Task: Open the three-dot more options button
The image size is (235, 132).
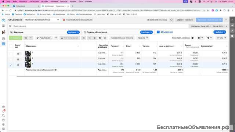Action: tap(226, 20)
